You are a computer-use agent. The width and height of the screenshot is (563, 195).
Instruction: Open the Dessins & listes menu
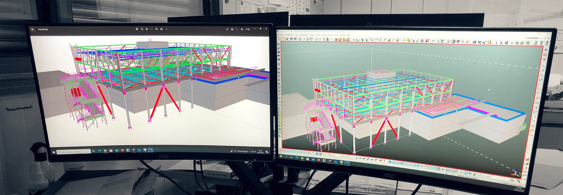tap(327, 35)
